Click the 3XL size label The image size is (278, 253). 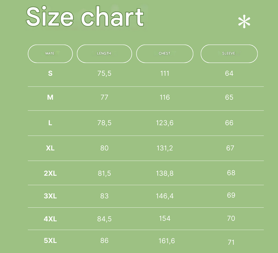50,196
